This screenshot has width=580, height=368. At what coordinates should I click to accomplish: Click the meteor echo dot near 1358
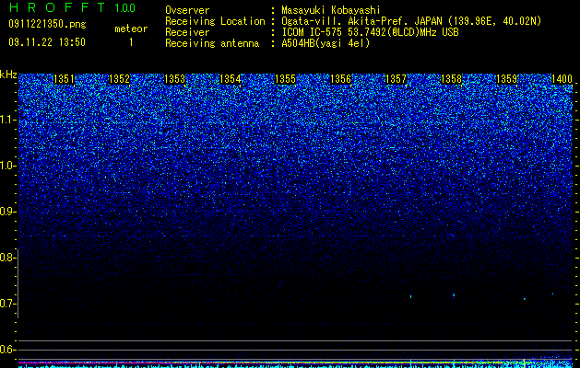coord(454,295)
